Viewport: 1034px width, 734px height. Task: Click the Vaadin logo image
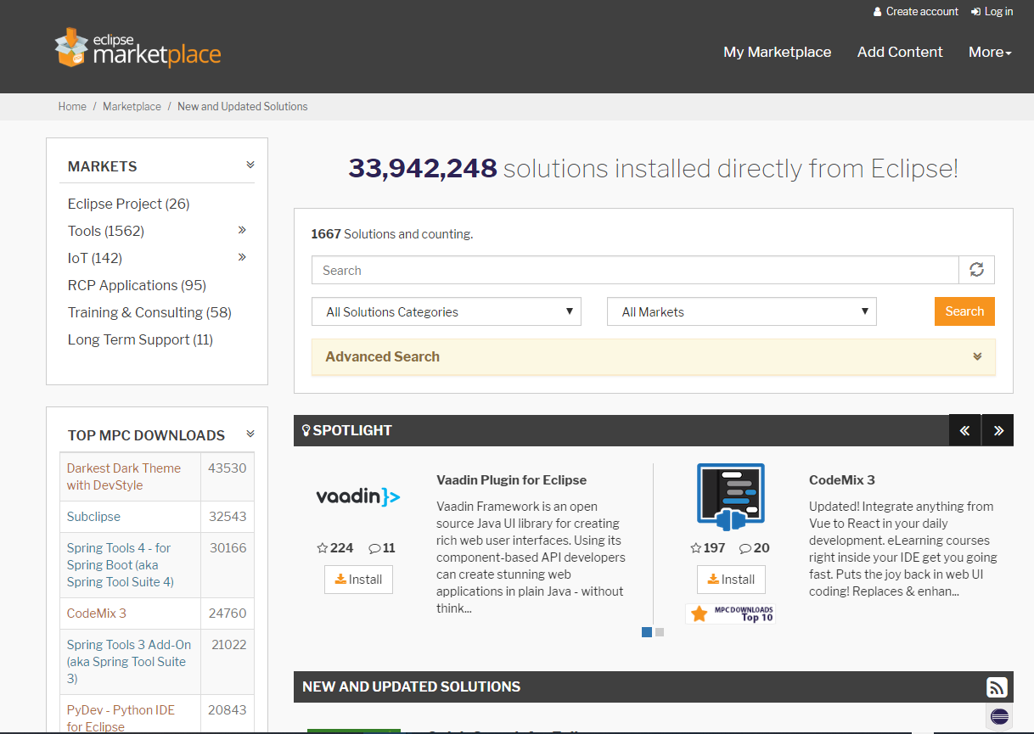pyautogui.click(x=358, y=496)
